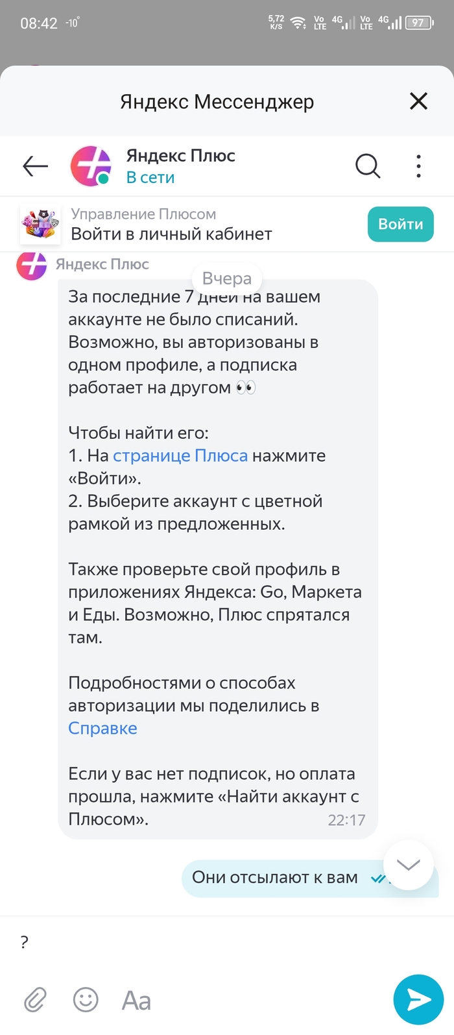The width and height of the screenshot is (454, 1035).
Task: Tap the small Яндекс Плюс sender avatar
Action: 31,265
